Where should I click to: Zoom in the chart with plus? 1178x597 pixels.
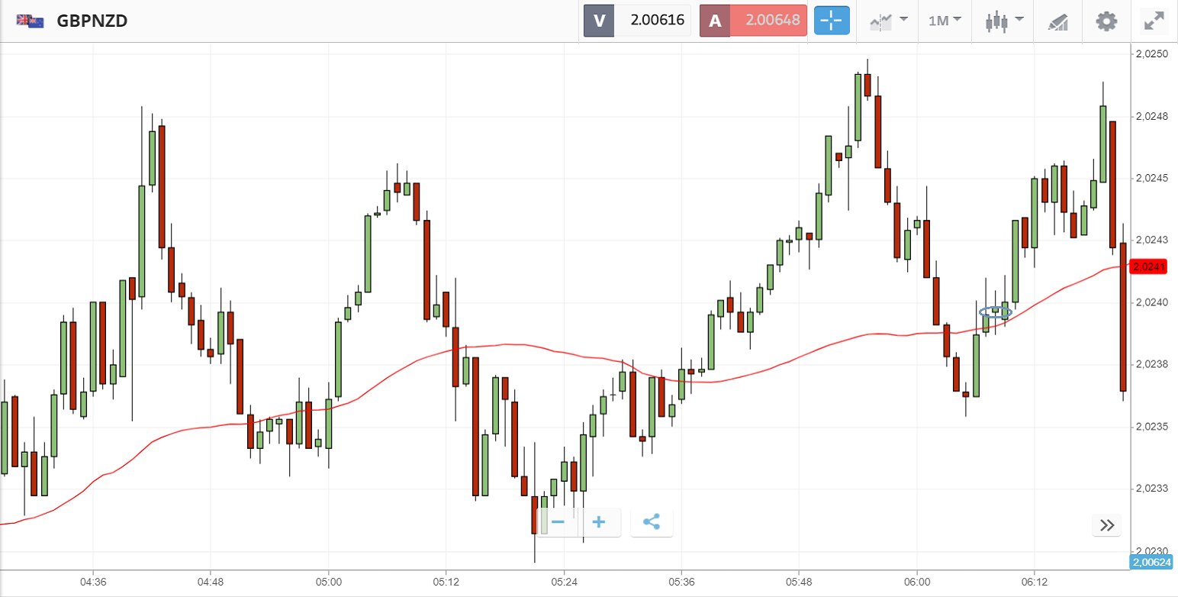pyautogui.click(x=599, y=522)
